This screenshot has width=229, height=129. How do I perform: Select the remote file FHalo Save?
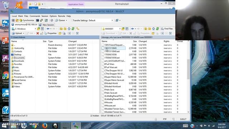point(109,90)
